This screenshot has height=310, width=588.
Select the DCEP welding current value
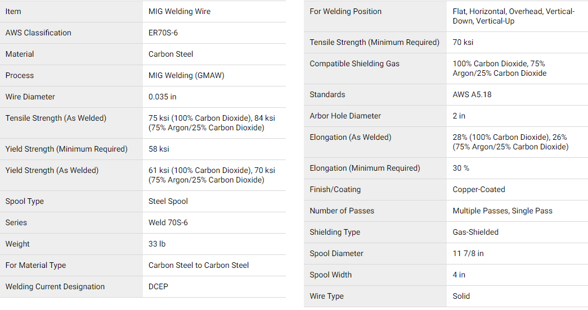click(x=158, y=287)
